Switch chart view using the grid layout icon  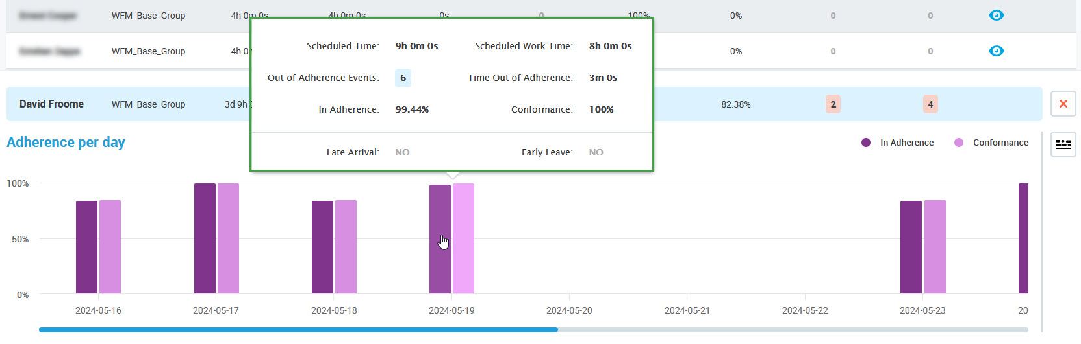1063,144
